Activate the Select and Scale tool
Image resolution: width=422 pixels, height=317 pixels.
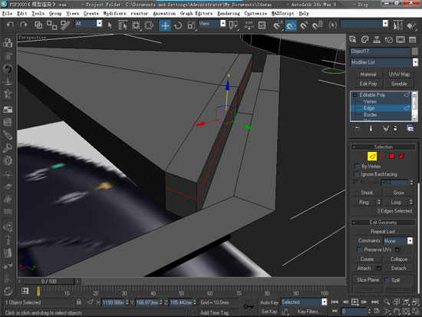click(191, 25)
